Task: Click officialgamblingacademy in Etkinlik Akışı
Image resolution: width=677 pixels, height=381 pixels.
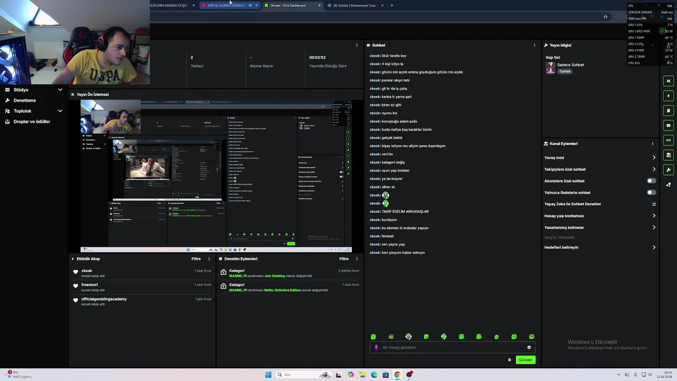Action: point(104,299)
